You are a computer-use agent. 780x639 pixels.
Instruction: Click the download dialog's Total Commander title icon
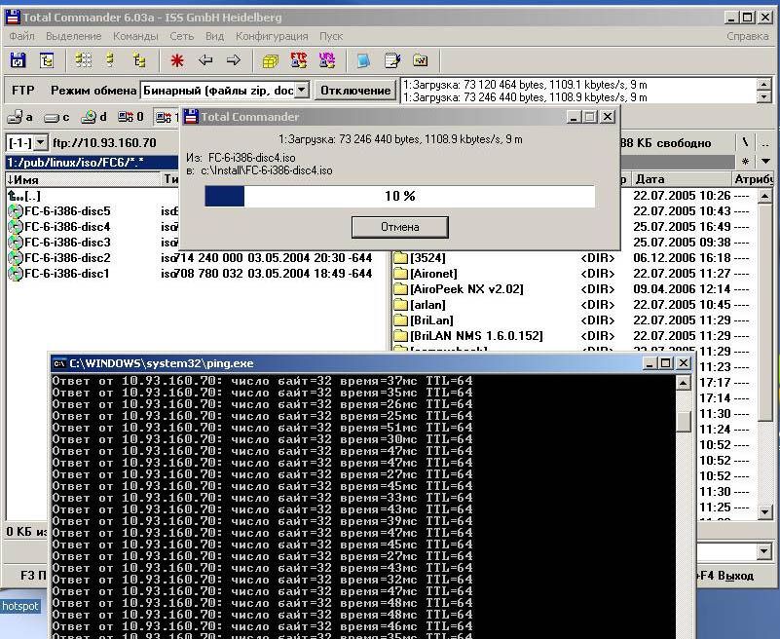(191, 117)
